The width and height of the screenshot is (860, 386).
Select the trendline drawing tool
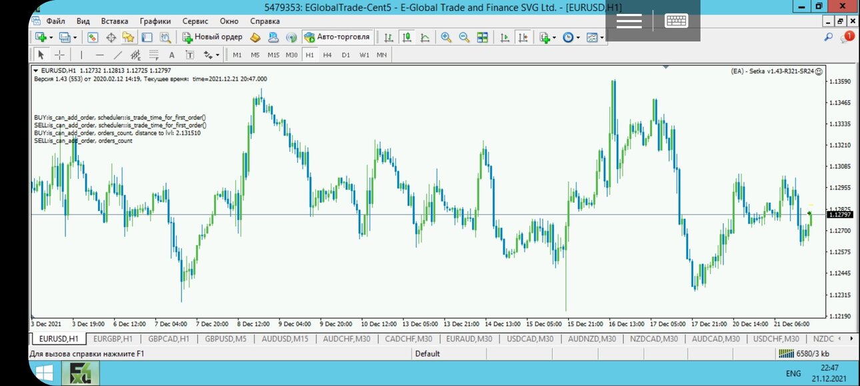(118, 55)
